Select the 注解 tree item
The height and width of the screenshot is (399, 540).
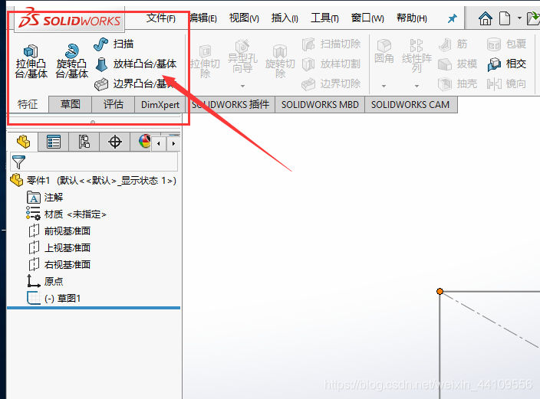click(44, 198)
